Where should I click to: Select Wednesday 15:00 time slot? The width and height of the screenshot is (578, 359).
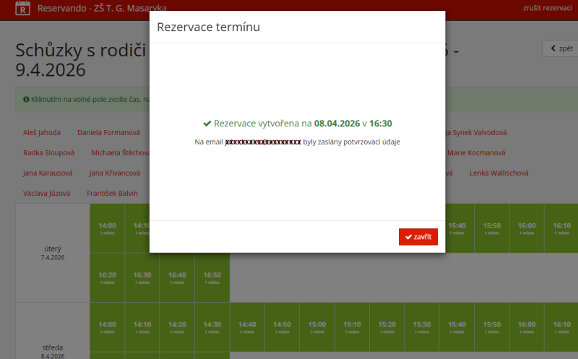pos(317,327)
